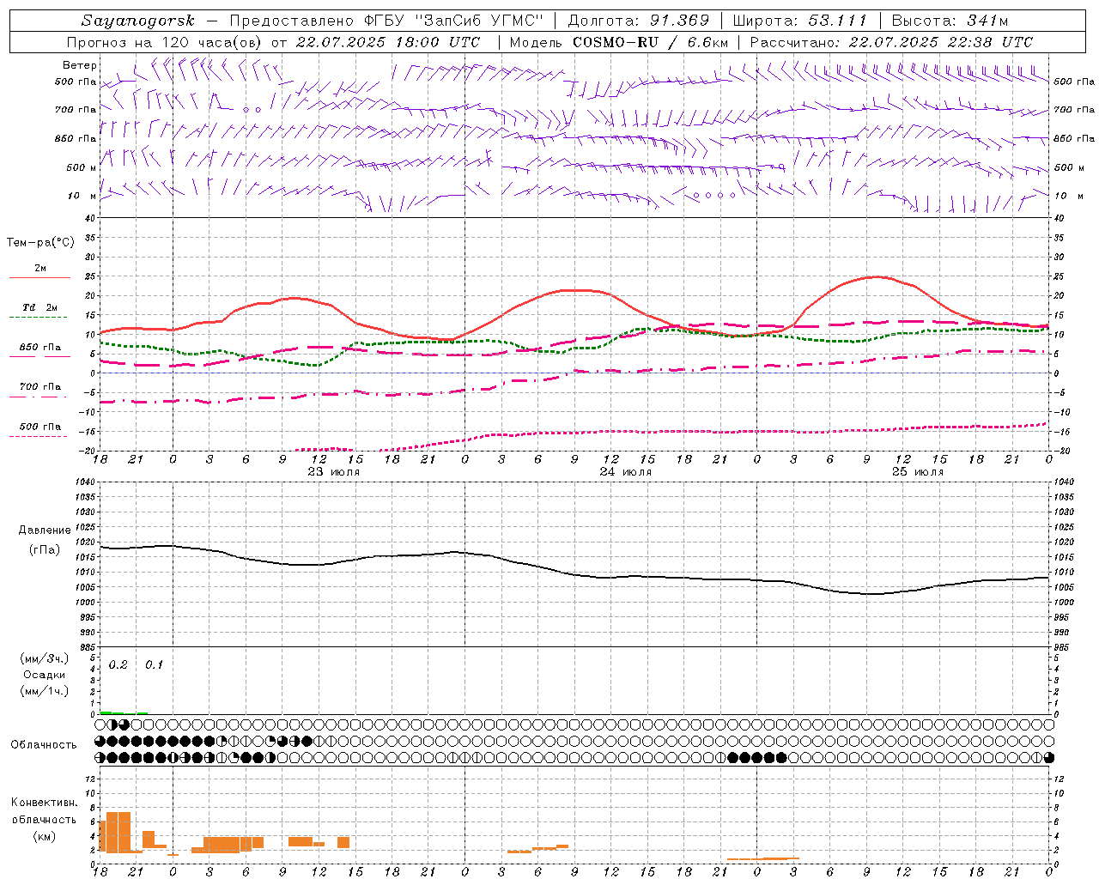Select the 'Предоставлено ФГБУ "ЗапСиб УГМС"' header text

click(x=387, y=21)
